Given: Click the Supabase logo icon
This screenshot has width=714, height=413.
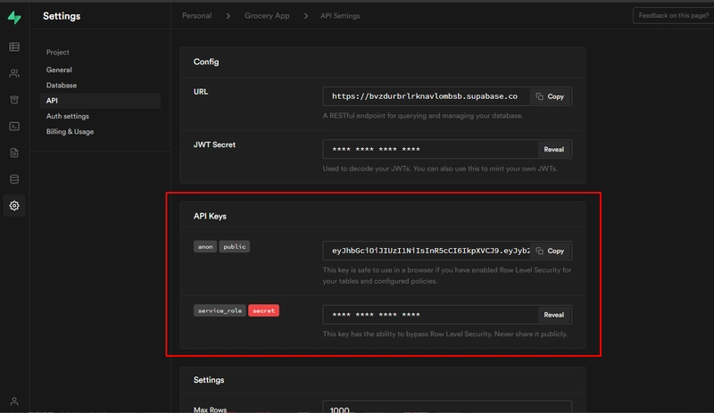Looking at the screenshot, I should click(x=14, y=17).
